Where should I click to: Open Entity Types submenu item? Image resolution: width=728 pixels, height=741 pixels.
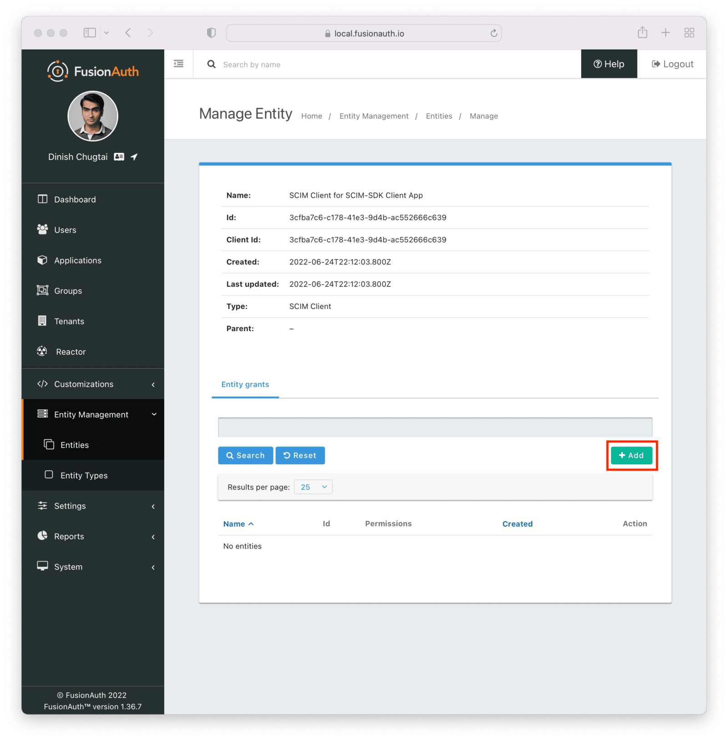coord(84,476)
